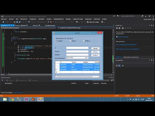Screen dimensions: 155x116
Task: Click the Interrumpir todos link
Action: point(123,37)
